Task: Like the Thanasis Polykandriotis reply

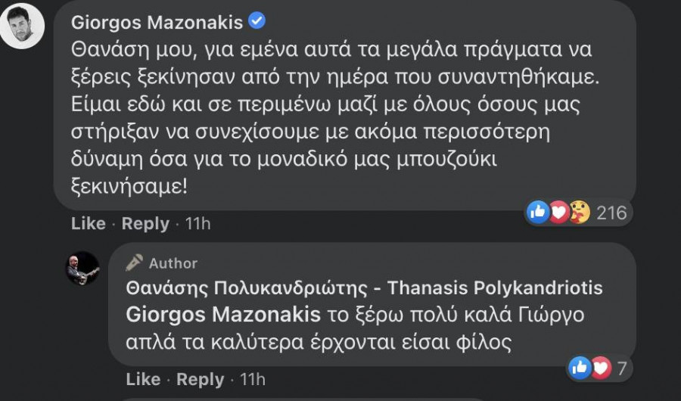Action: click(x=141, y=379)
